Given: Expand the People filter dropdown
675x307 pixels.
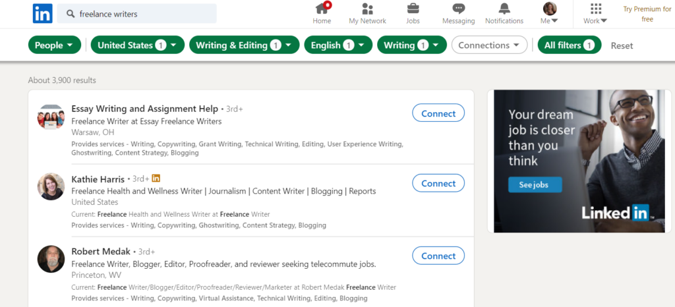Looking at the screenshot, I should [x=55, y=45].
